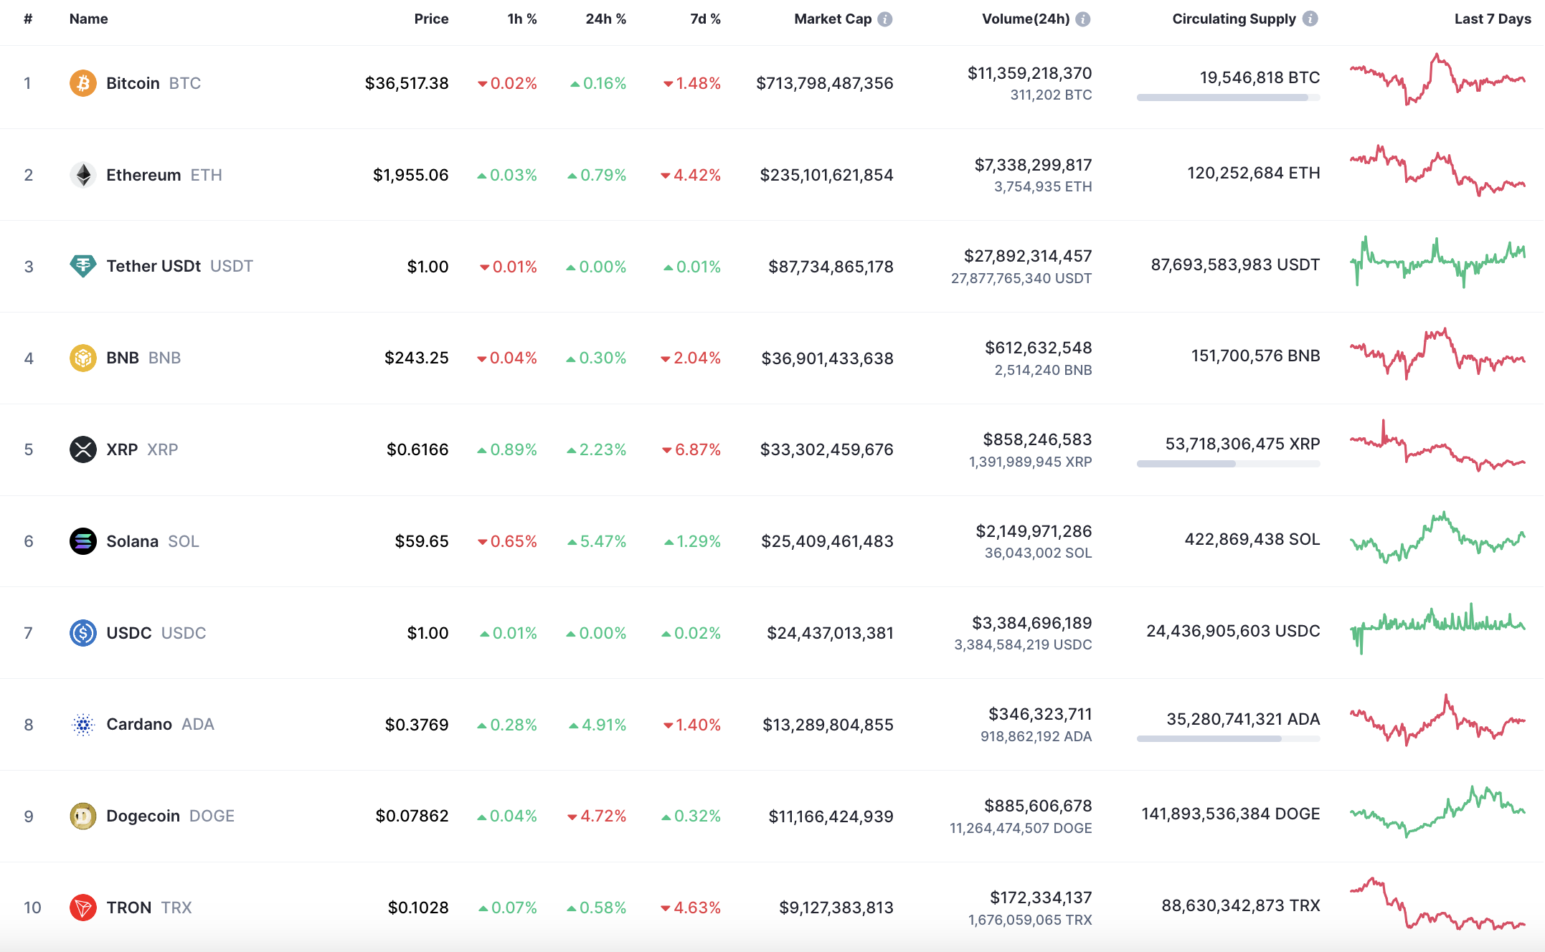The image size is (1545, 952).
Task: Click the Bitcoin circulating supply progress bar
Action: click(x=1228, y=97)
